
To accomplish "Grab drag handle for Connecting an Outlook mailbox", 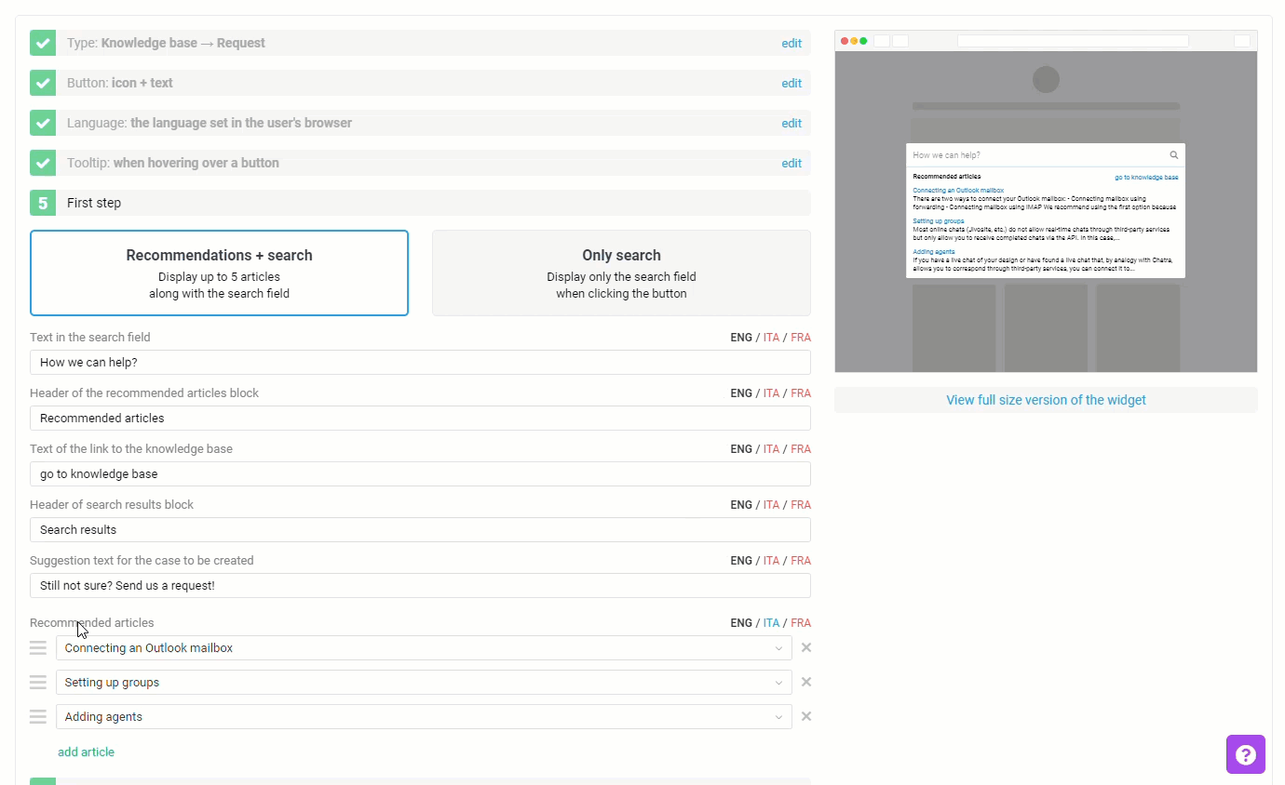I will [x=38, y=648].
